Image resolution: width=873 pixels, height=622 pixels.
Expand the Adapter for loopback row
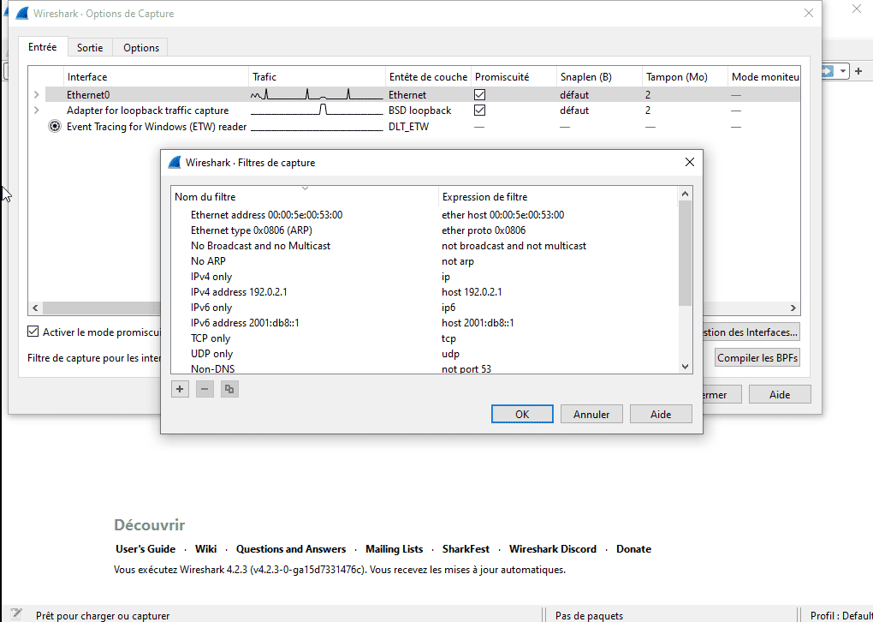[36, 111]
